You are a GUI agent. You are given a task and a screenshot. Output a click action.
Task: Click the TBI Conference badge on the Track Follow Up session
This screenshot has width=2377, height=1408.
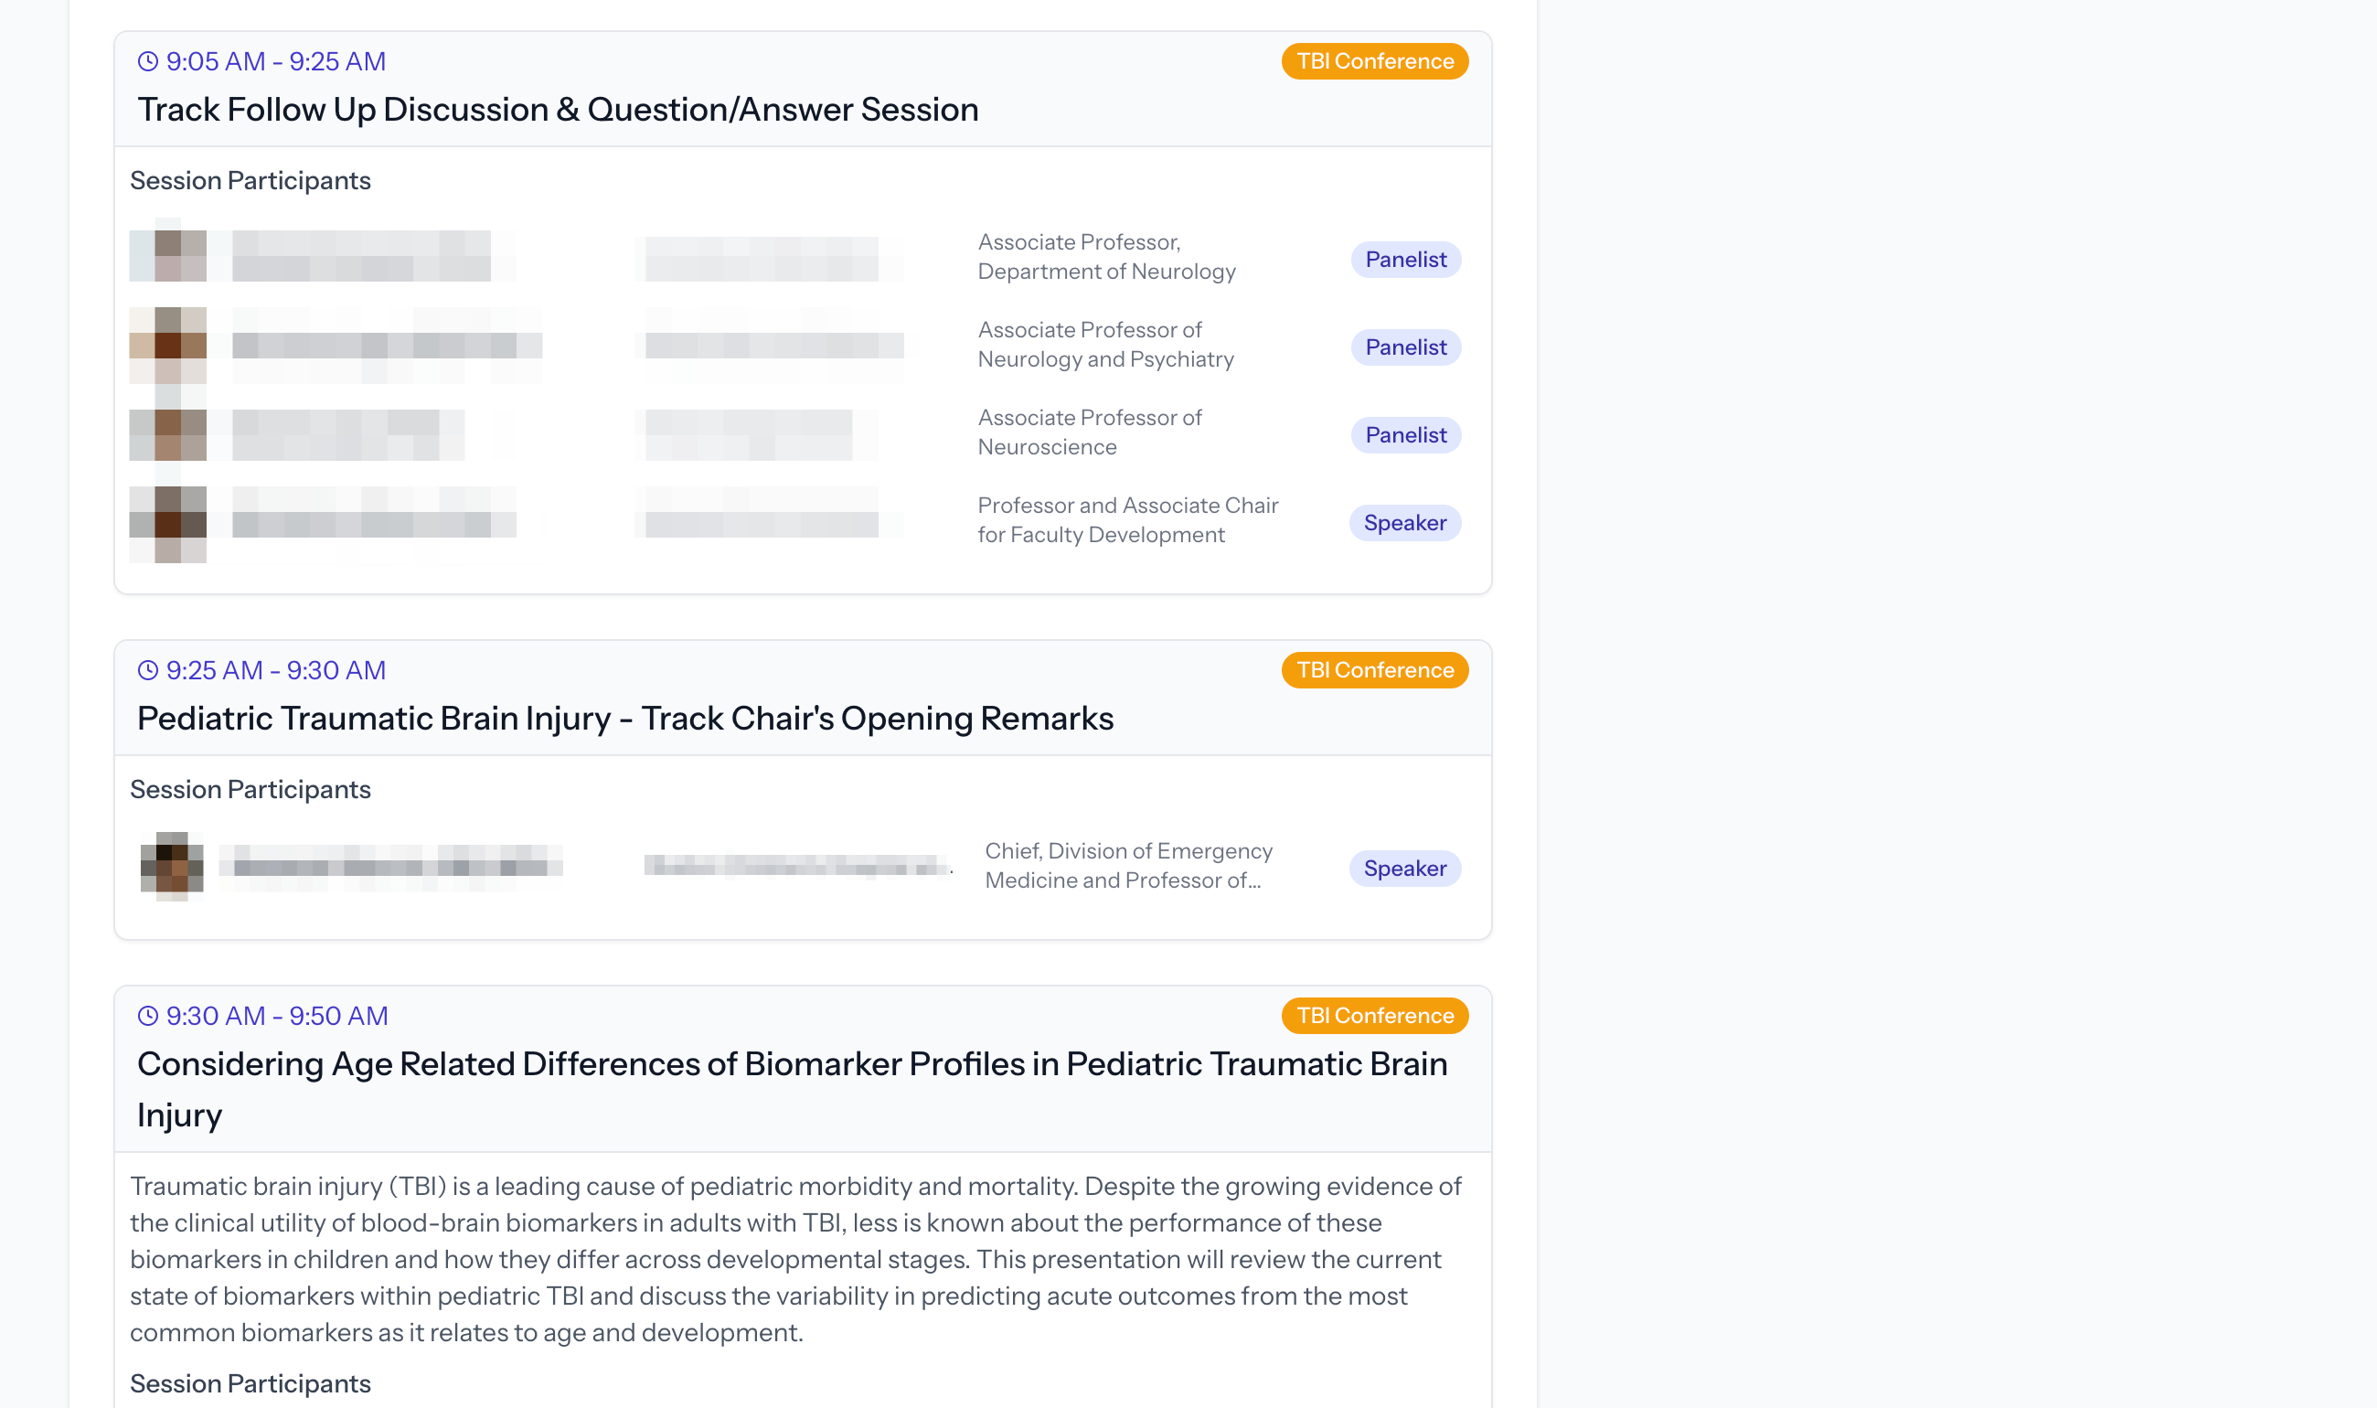coord(1374,61)
